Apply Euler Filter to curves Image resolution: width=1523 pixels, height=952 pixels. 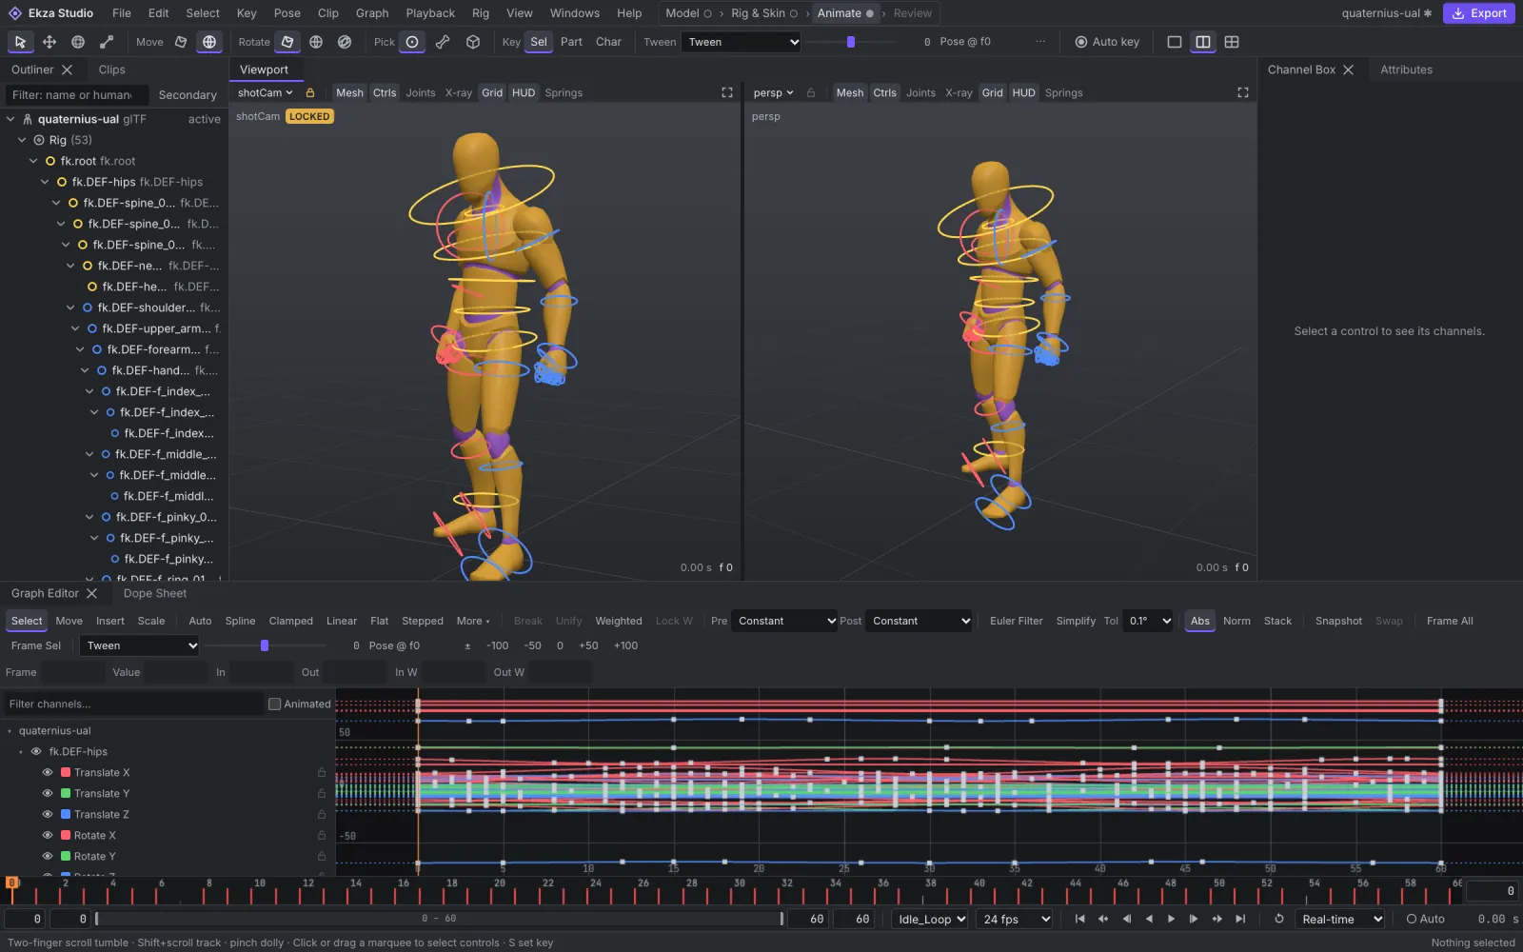(x=1017, y=621)
